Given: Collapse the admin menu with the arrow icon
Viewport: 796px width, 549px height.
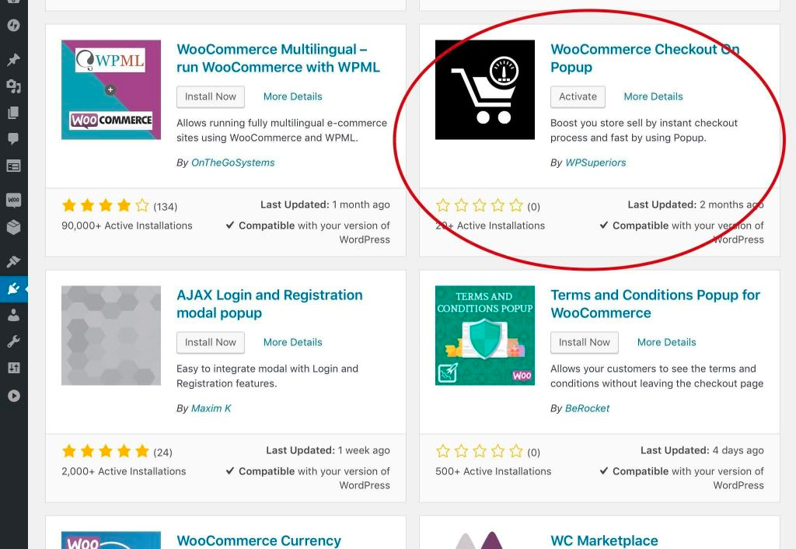Looking at the screenshot, I should point(14,396).
